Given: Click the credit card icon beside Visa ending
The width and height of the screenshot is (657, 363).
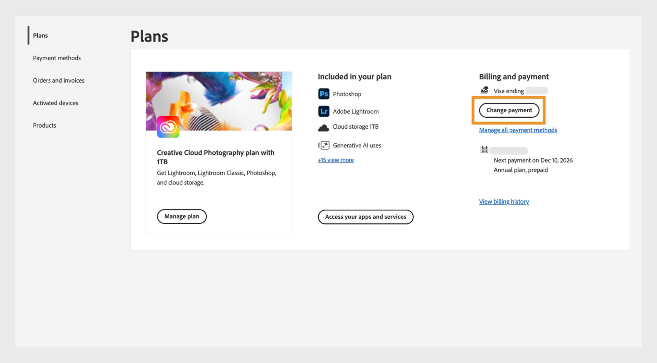Looking at the screenshot, I should click(484, 90).
